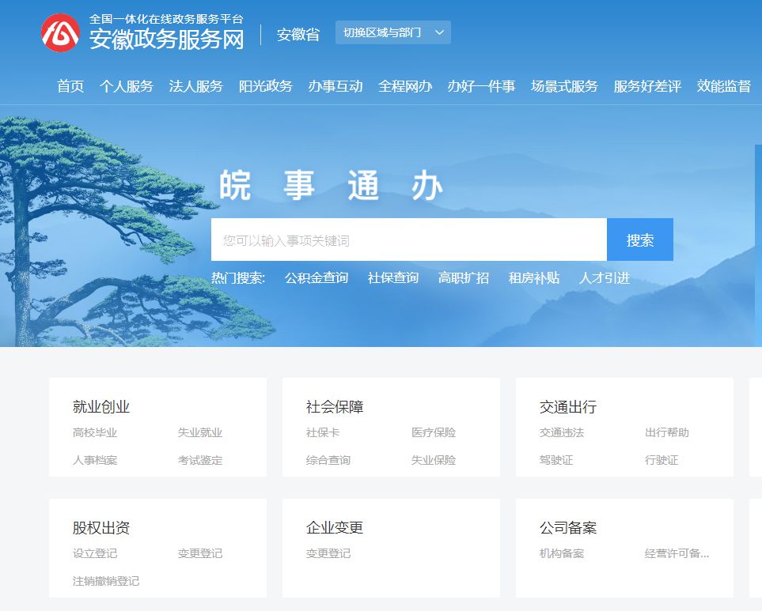
Task: Expand the region selector chevron arrow
Action: pyautogui.click(x=438, y=32)
